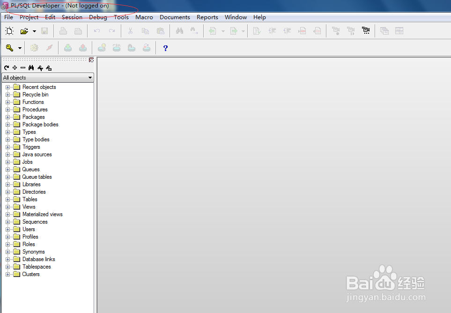451x313 pixels.
Task: Select the Sequences tree item
Action: [35, 222]
